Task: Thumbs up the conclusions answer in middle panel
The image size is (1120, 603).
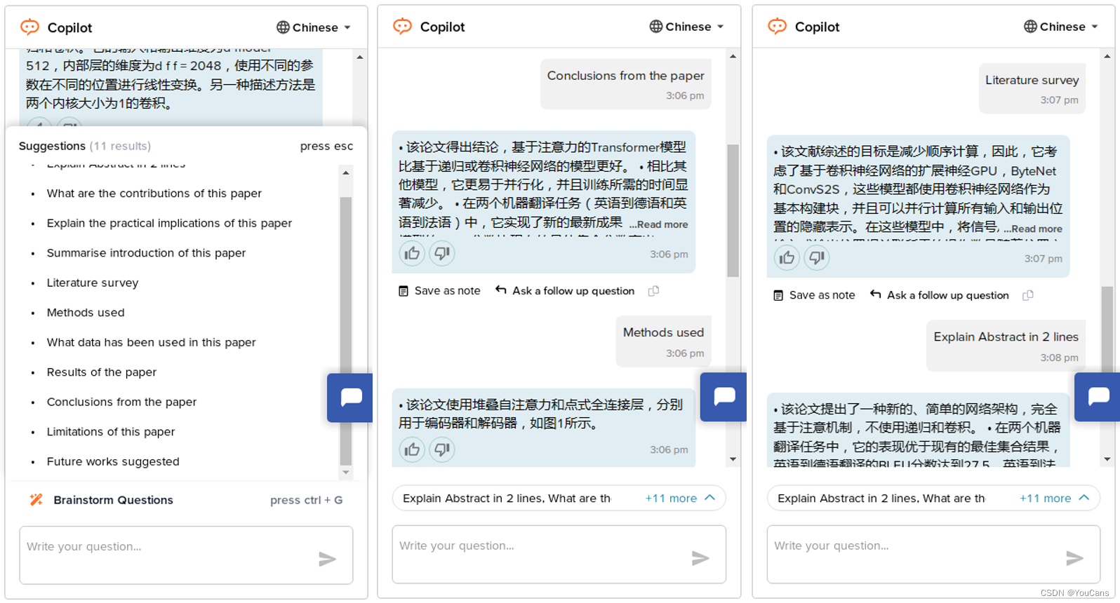Action: point(412,253)
